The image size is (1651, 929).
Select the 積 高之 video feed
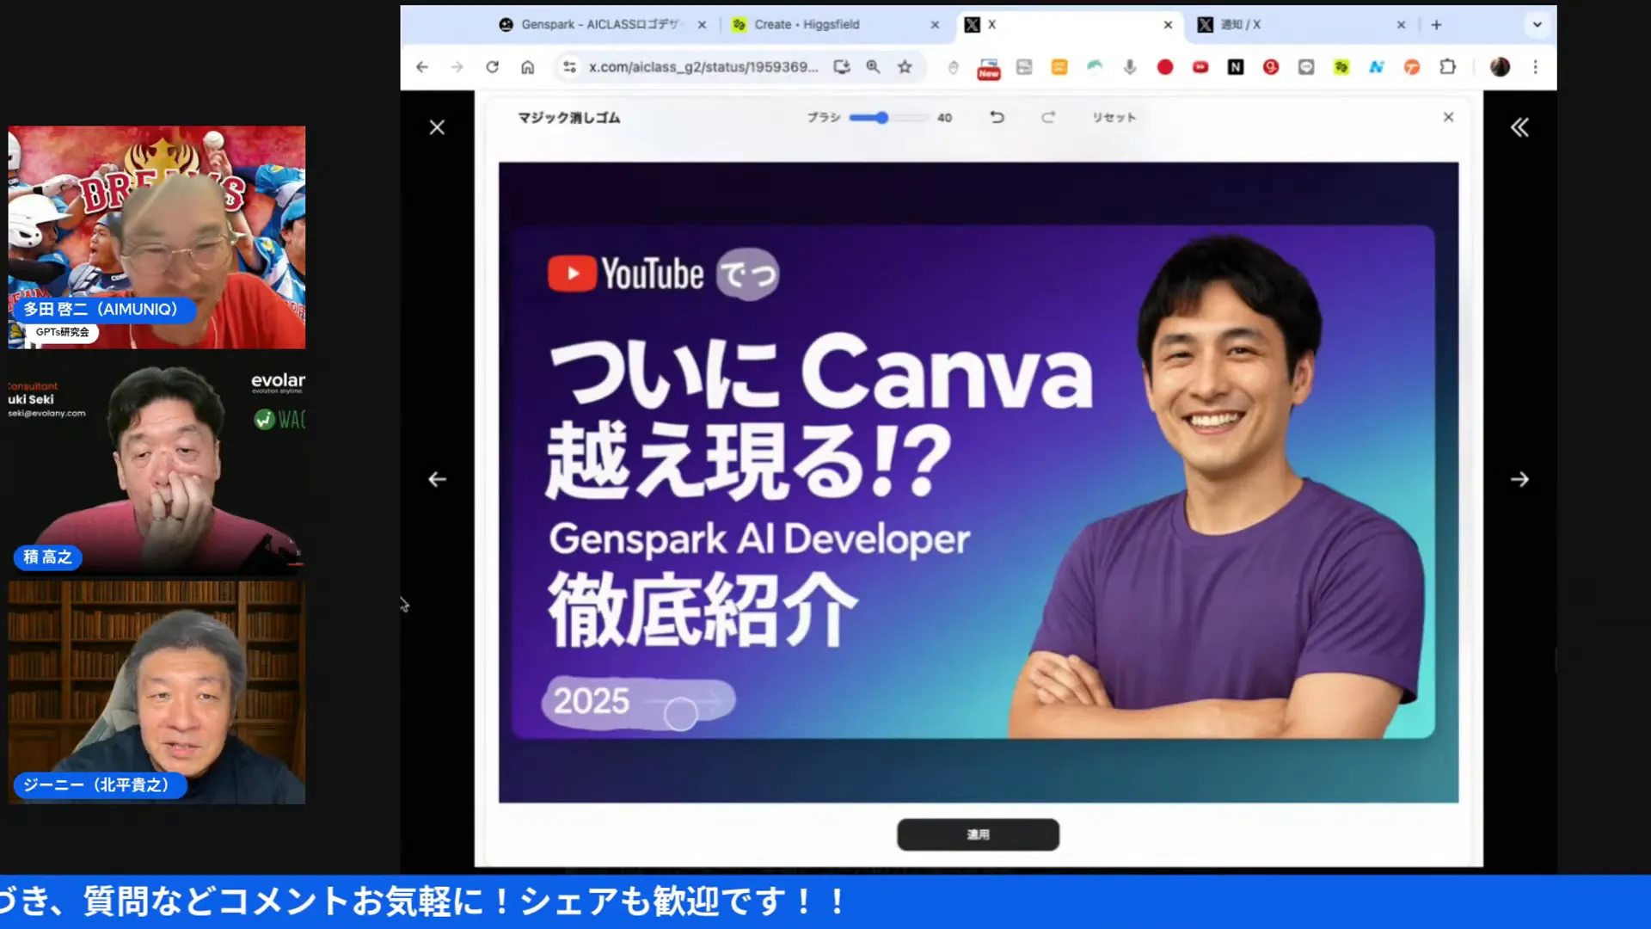(x=157, y=466)
